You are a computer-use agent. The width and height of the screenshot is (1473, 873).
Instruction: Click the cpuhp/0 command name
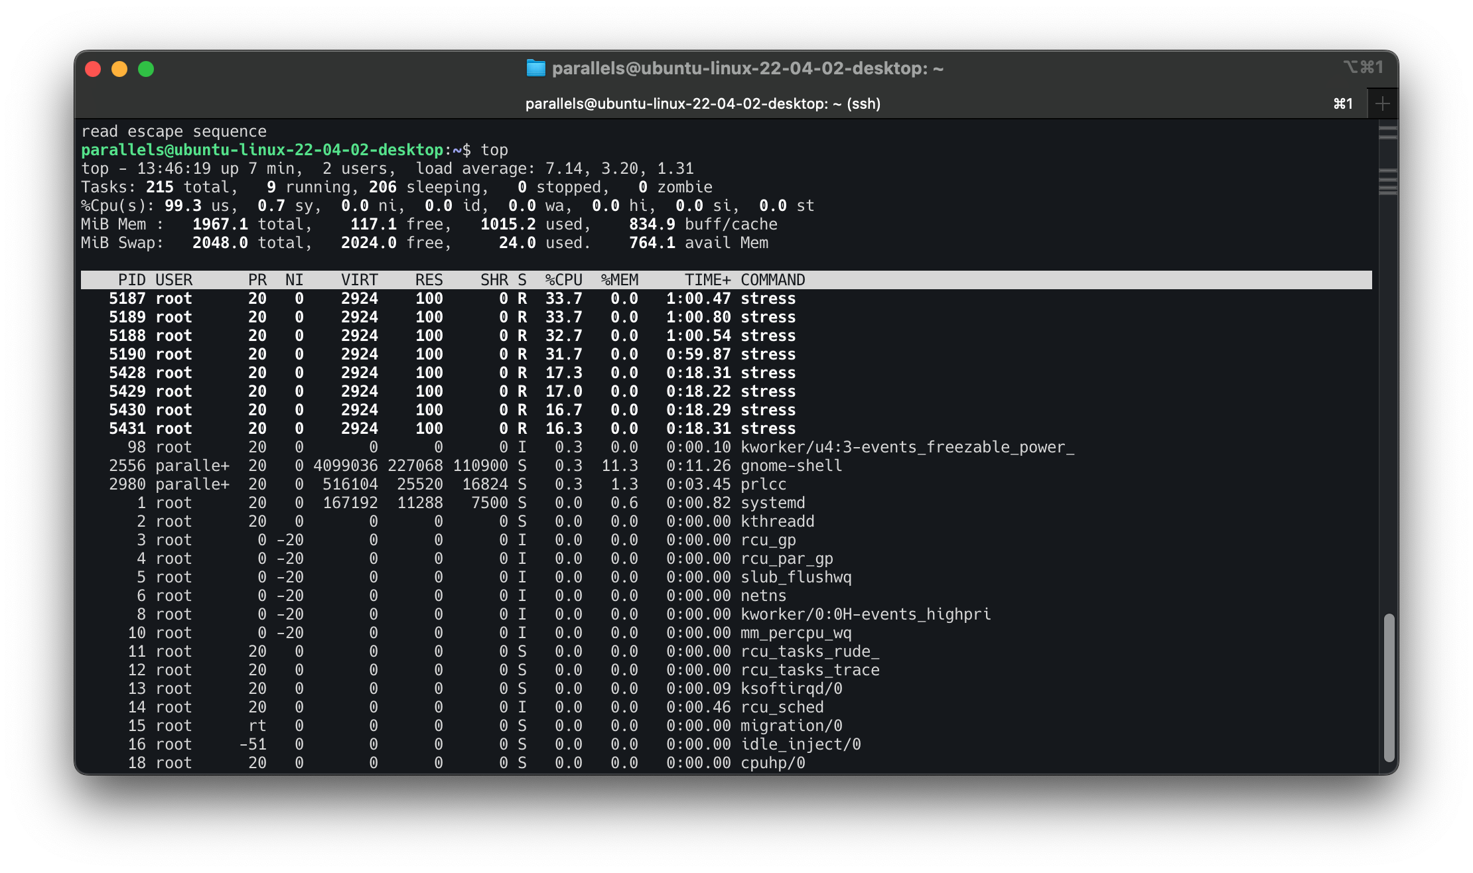tap(773, 763)
